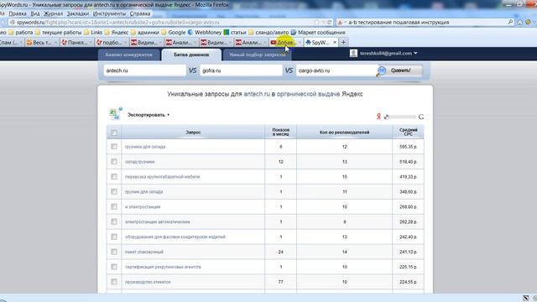Viewport: 537px width, 302px height.
Task: Open the Google bookmarks folder
Action: (174, 32)
